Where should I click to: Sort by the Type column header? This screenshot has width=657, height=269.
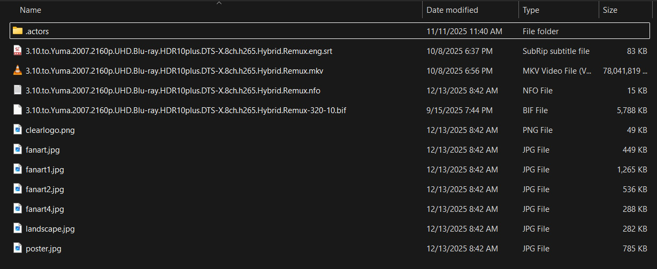[x=531, y=10]
